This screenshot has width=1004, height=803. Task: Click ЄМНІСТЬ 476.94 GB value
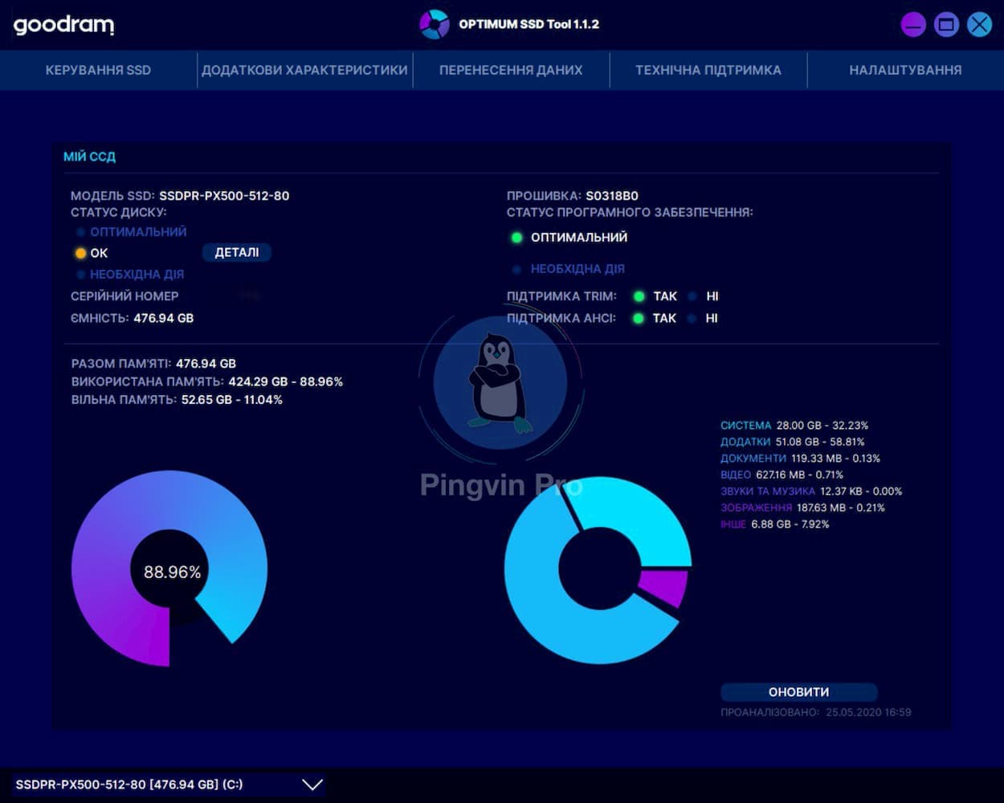pos(164,318)
